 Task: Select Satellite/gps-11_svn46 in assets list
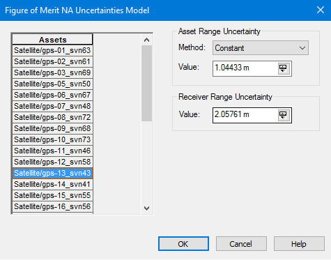pos(53,151)
